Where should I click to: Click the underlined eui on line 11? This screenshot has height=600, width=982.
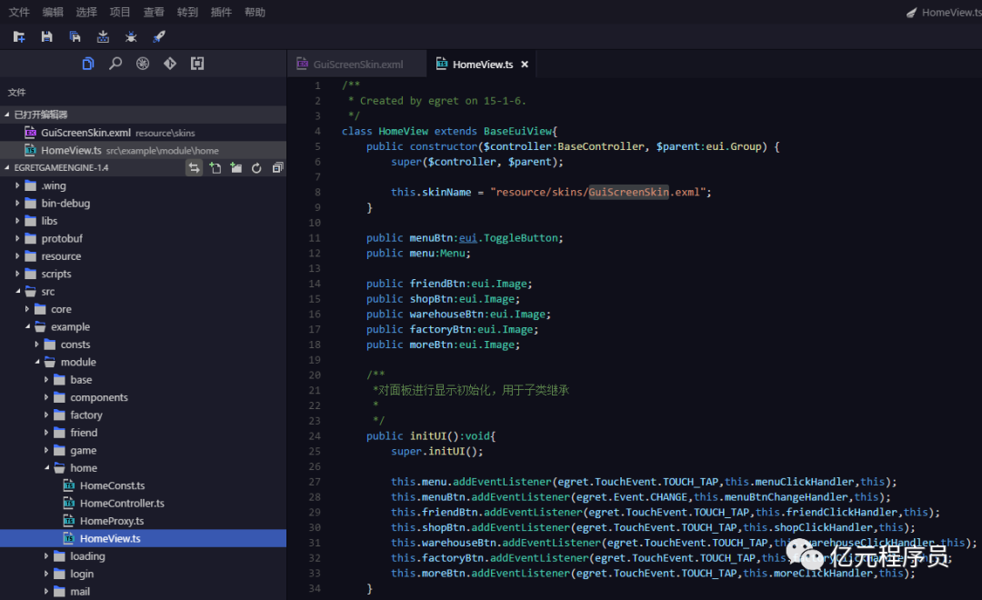[x=468, y=238]
